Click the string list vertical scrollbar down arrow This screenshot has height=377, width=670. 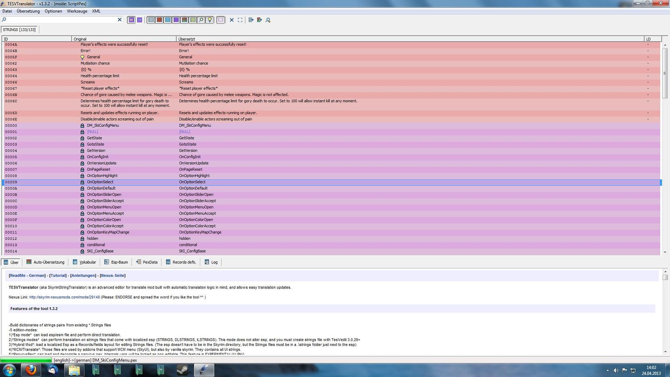(665, 252)
